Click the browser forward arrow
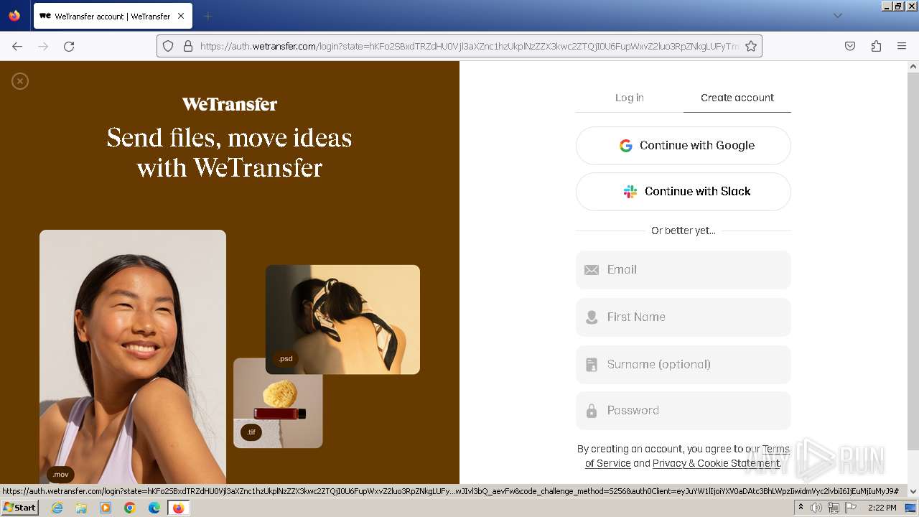919x517 pixels. tap(43, 46)
